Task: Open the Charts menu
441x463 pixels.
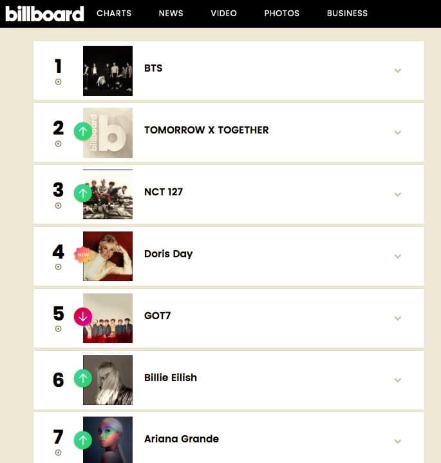Action: [x=114, y=14]
